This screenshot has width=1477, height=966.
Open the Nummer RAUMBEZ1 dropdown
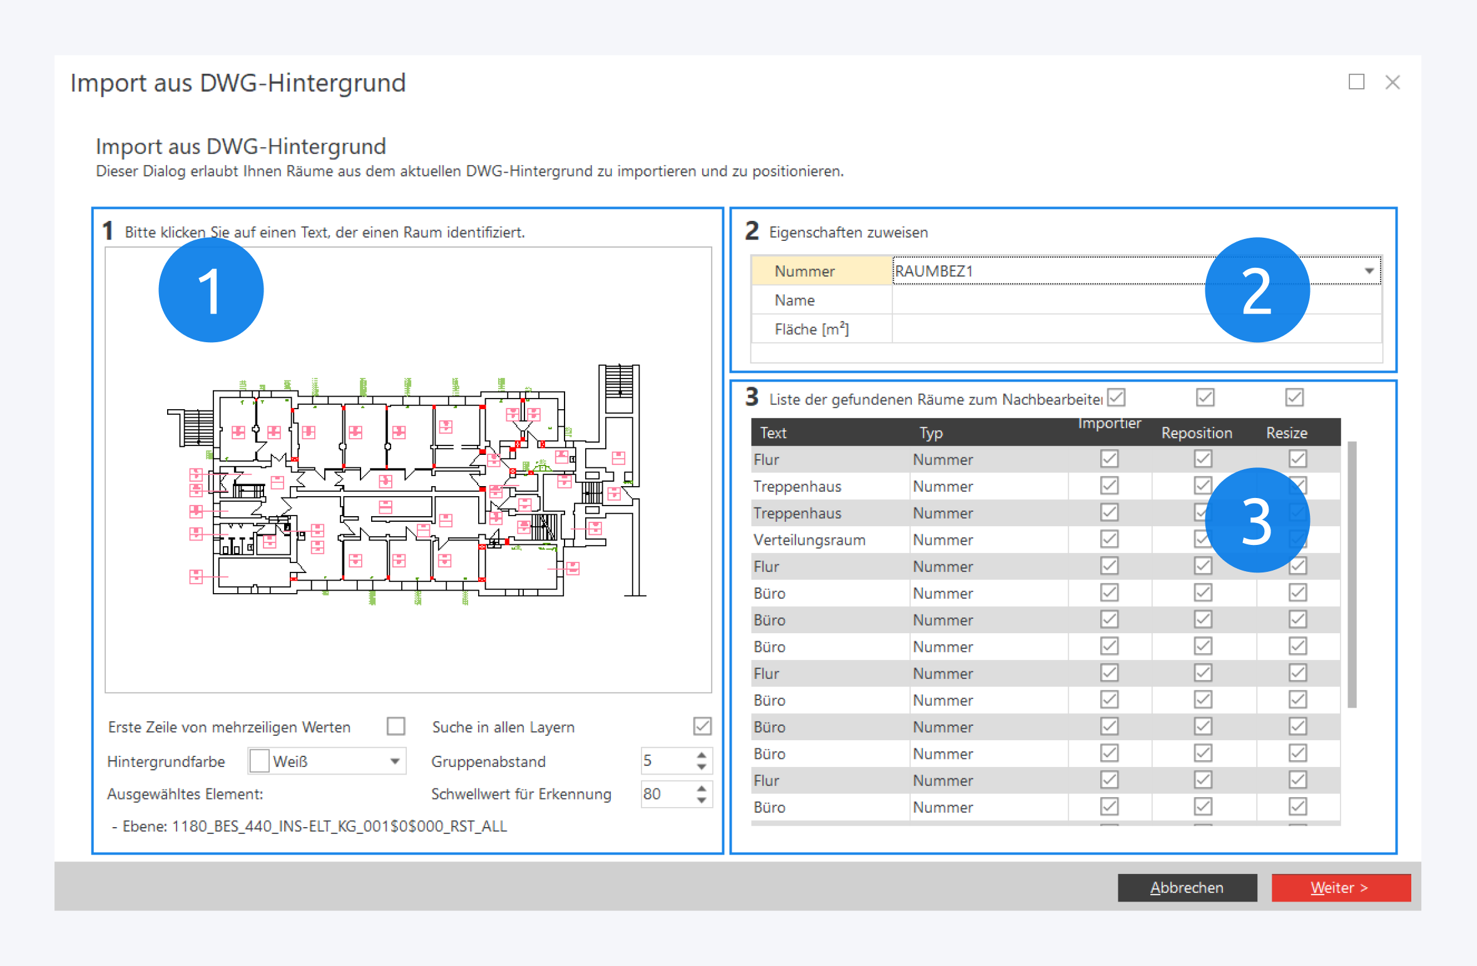[1369, 271]
